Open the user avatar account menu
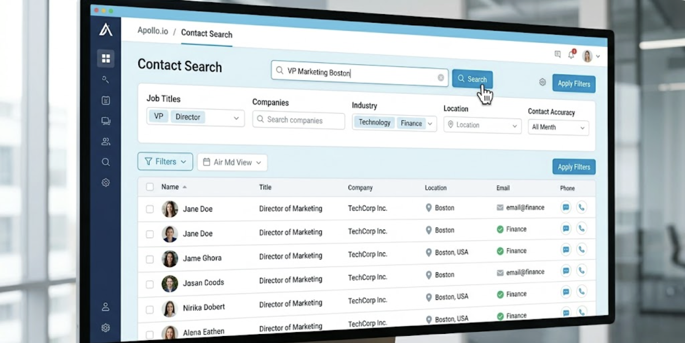Image resolution: width=685 pixels, height=343 pixels. [590, 56]
